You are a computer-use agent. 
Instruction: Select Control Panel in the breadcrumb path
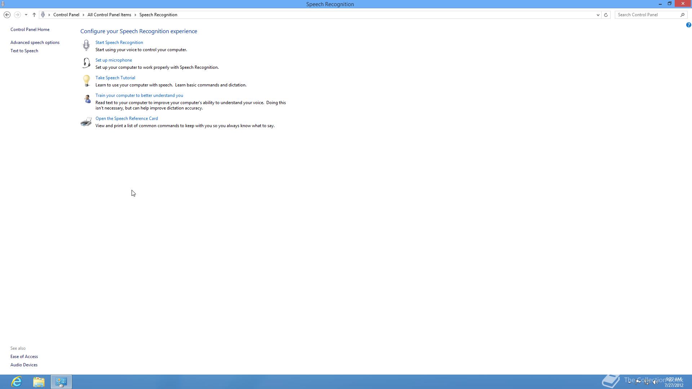tap(66, 15)
